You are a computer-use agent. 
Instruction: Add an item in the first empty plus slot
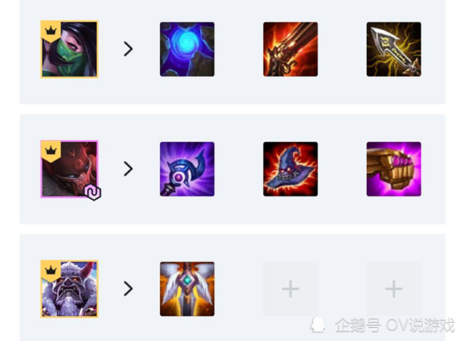(291, 289)
